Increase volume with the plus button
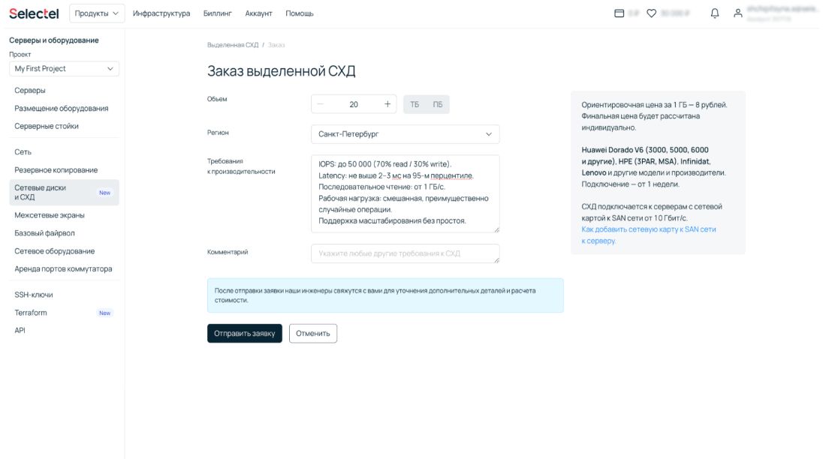826x459 pixels. (x=387, y=104)
